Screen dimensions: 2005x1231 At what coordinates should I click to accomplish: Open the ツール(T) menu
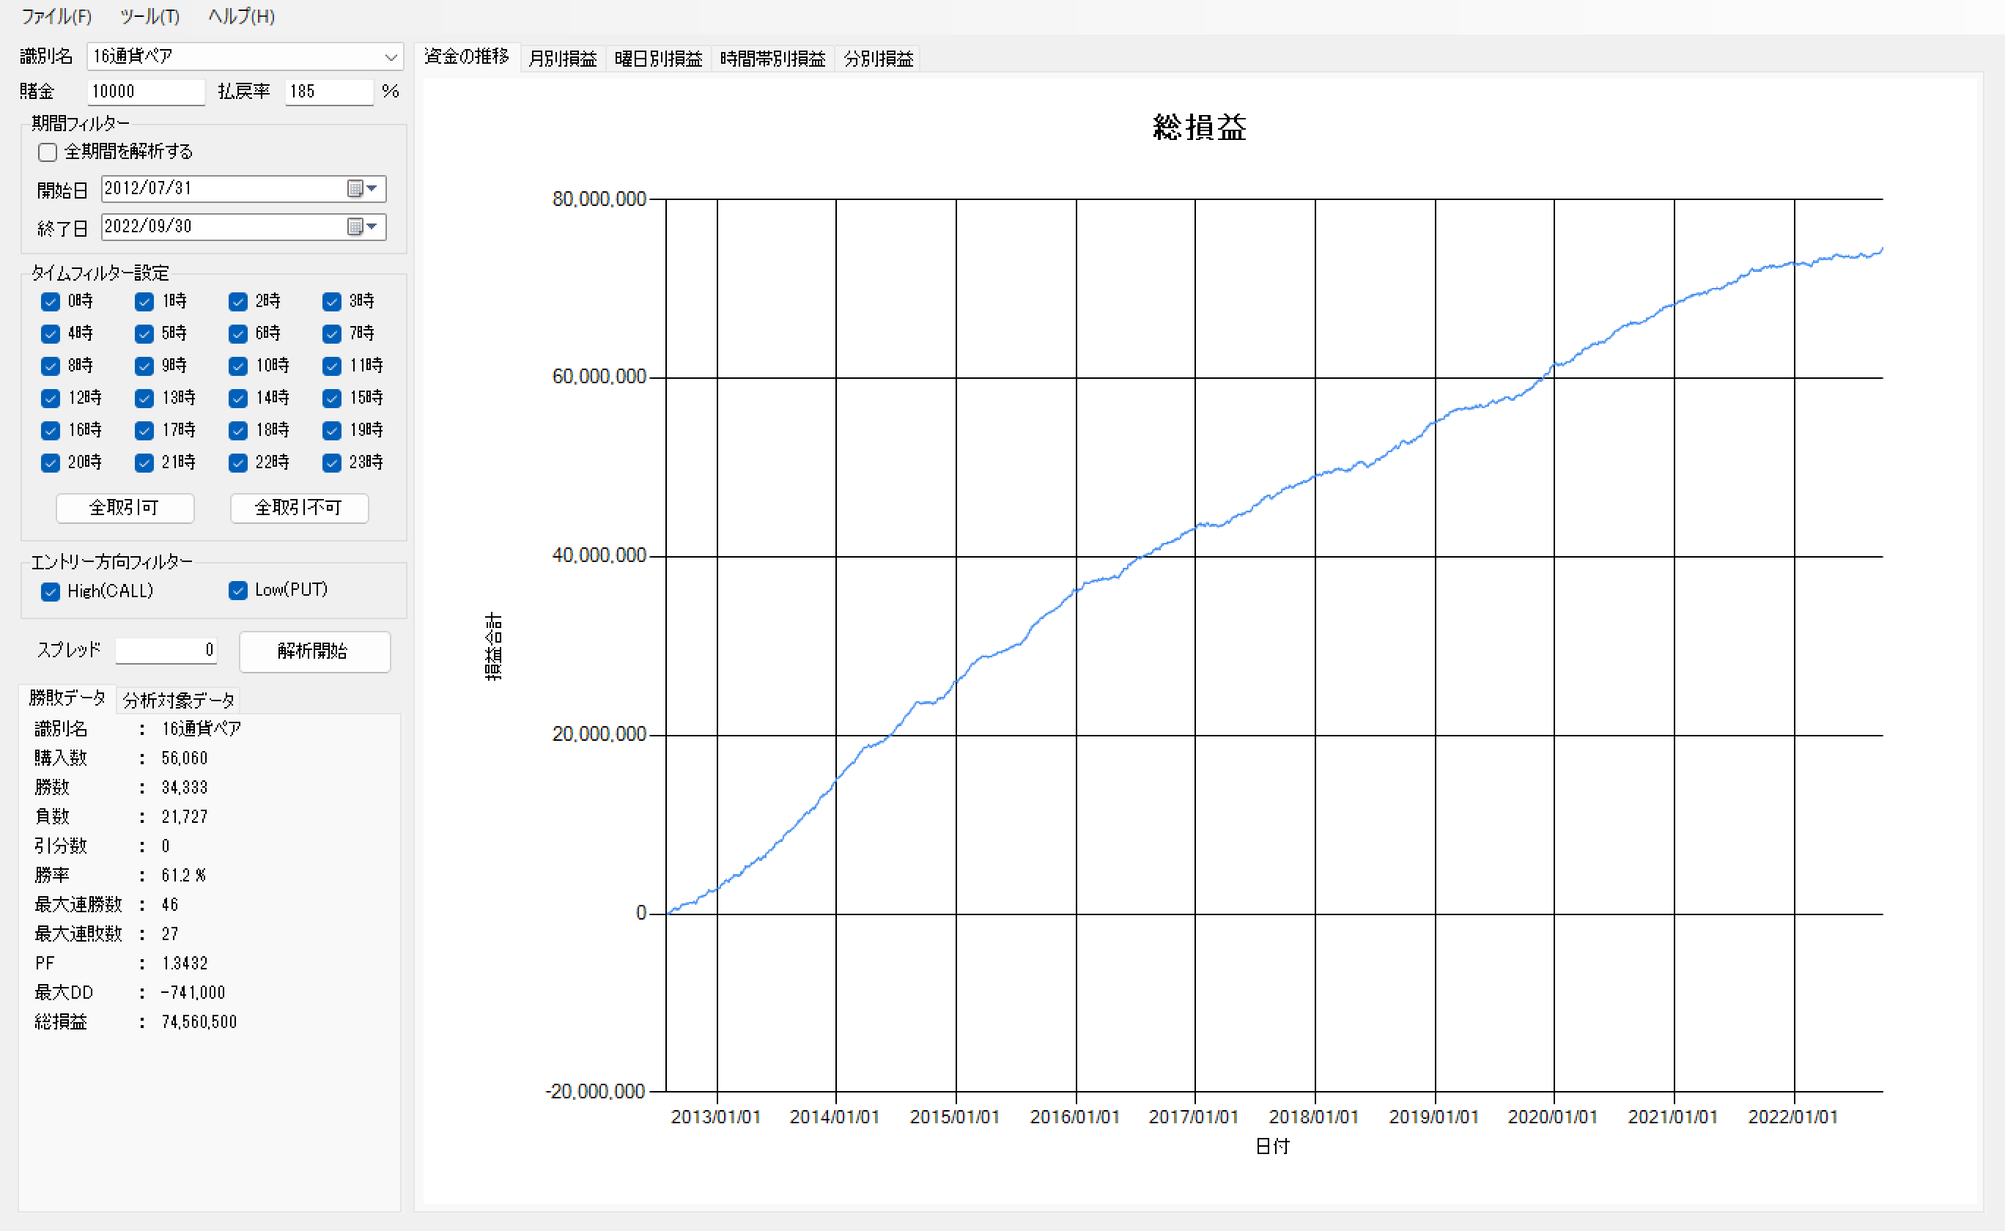149,16
